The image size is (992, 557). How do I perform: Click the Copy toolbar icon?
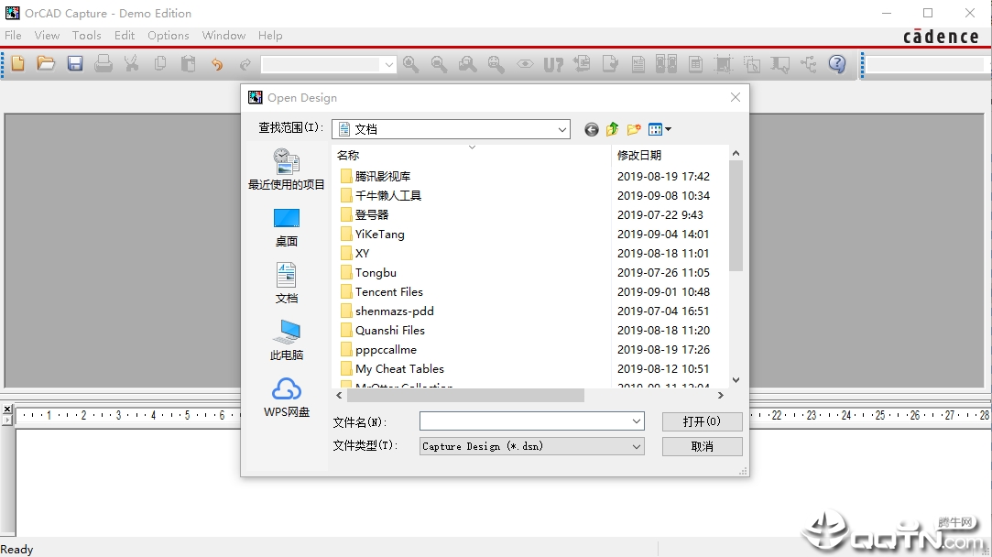tap(160, 63)
